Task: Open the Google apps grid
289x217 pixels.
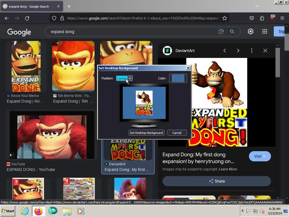Action: [x=265, y=32]
